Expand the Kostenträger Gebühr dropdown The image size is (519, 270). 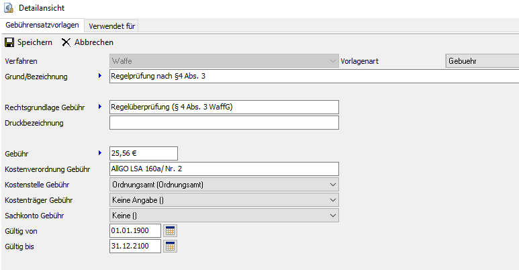coord(332,199)
